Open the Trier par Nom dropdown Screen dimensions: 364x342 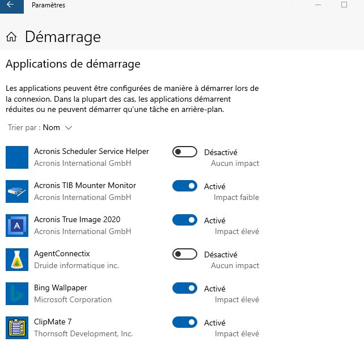(40, 127)
